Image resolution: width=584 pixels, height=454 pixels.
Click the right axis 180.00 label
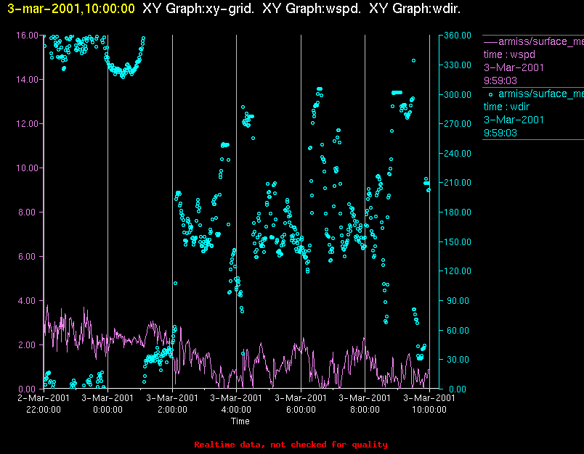458,212
